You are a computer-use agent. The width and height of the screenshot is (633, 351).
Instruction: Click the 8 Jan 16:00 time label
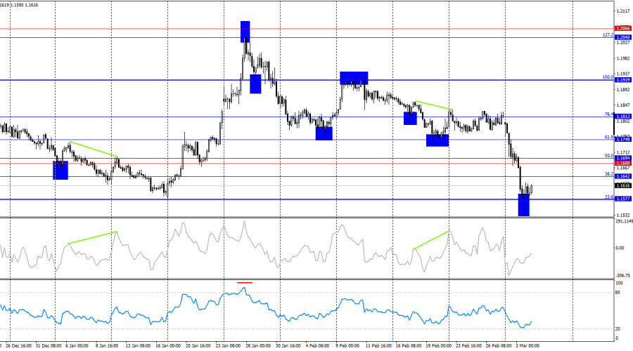pyautogui.click(x=107, y=346)
